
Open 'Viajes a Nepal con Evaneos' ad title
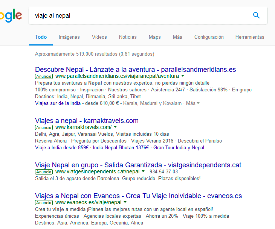pos(138,196)
